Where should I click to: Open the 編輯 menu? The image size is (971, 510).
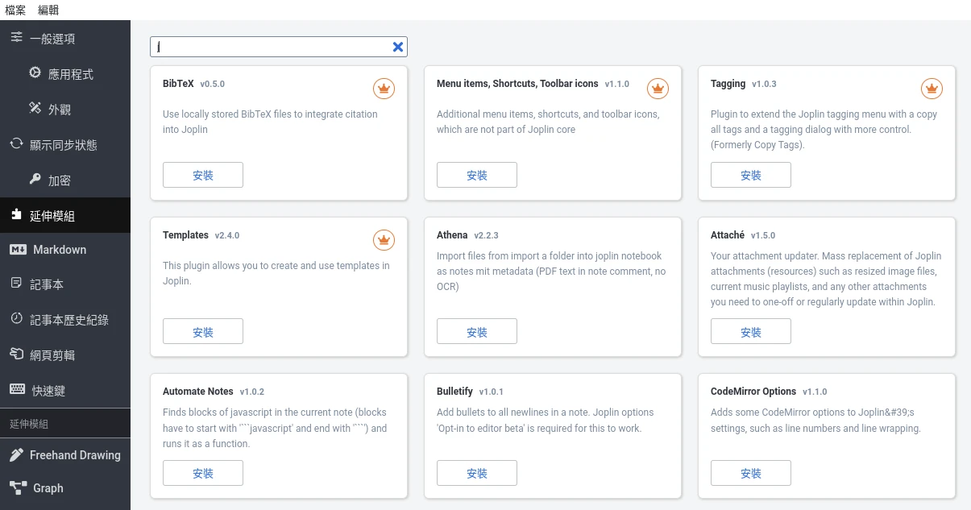[48, 10]
